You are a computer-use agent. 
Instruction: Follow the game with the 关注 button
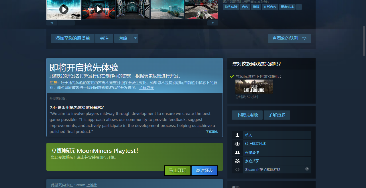point(104,38)
